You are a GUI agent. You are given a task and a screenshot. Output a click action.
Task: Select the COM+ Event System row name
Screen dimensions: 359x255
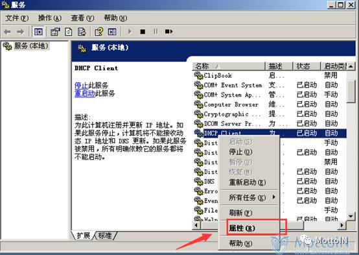point(233,85)
